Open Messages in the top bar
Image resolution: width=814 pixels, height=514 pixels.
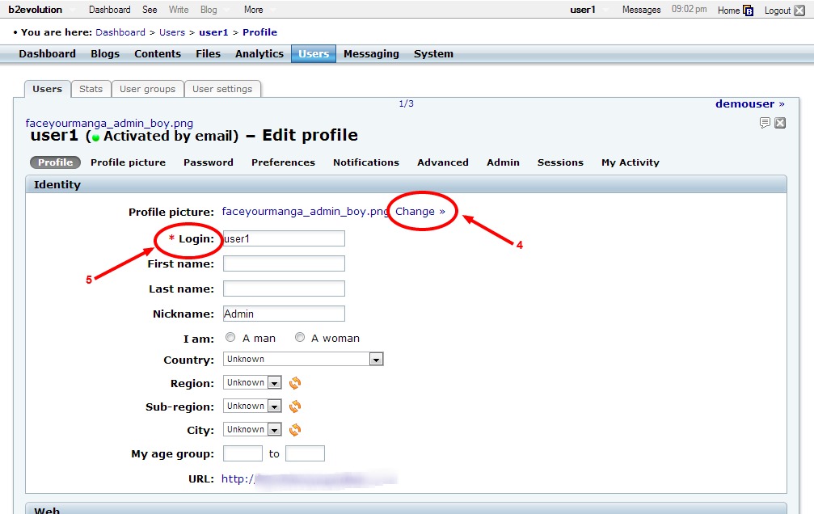point(642,10)
